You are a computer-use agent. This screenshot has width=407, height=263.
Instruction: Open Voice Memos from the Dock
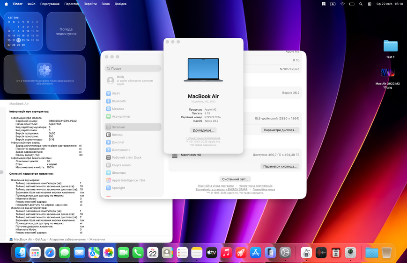tap(321, 253)
